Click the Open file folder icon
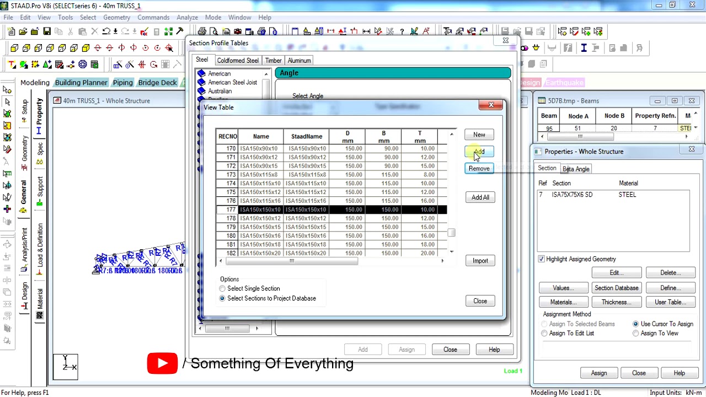This screenshot has width=706, height=397. [x=23, y=31]
